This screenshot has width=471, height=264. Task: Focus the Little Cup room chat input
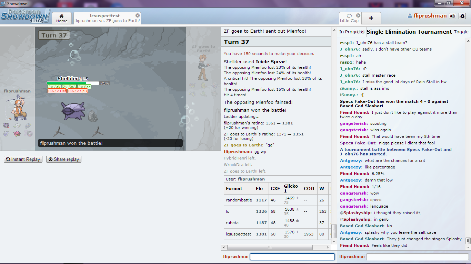click(x=417, y=257)
